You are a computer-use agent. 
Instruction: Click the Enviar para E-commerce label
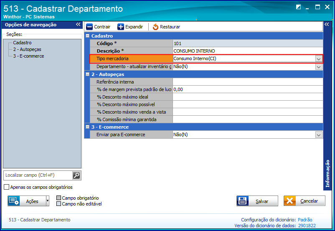point(121,135)
